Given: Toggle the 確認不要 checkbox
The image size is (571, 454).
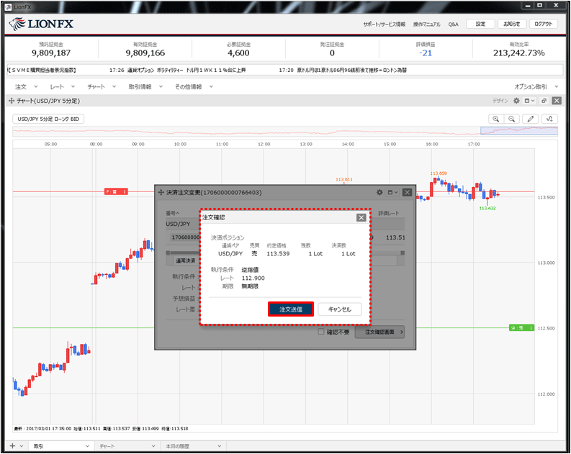Looking at the screenshot, I should [x=321, y=332].
